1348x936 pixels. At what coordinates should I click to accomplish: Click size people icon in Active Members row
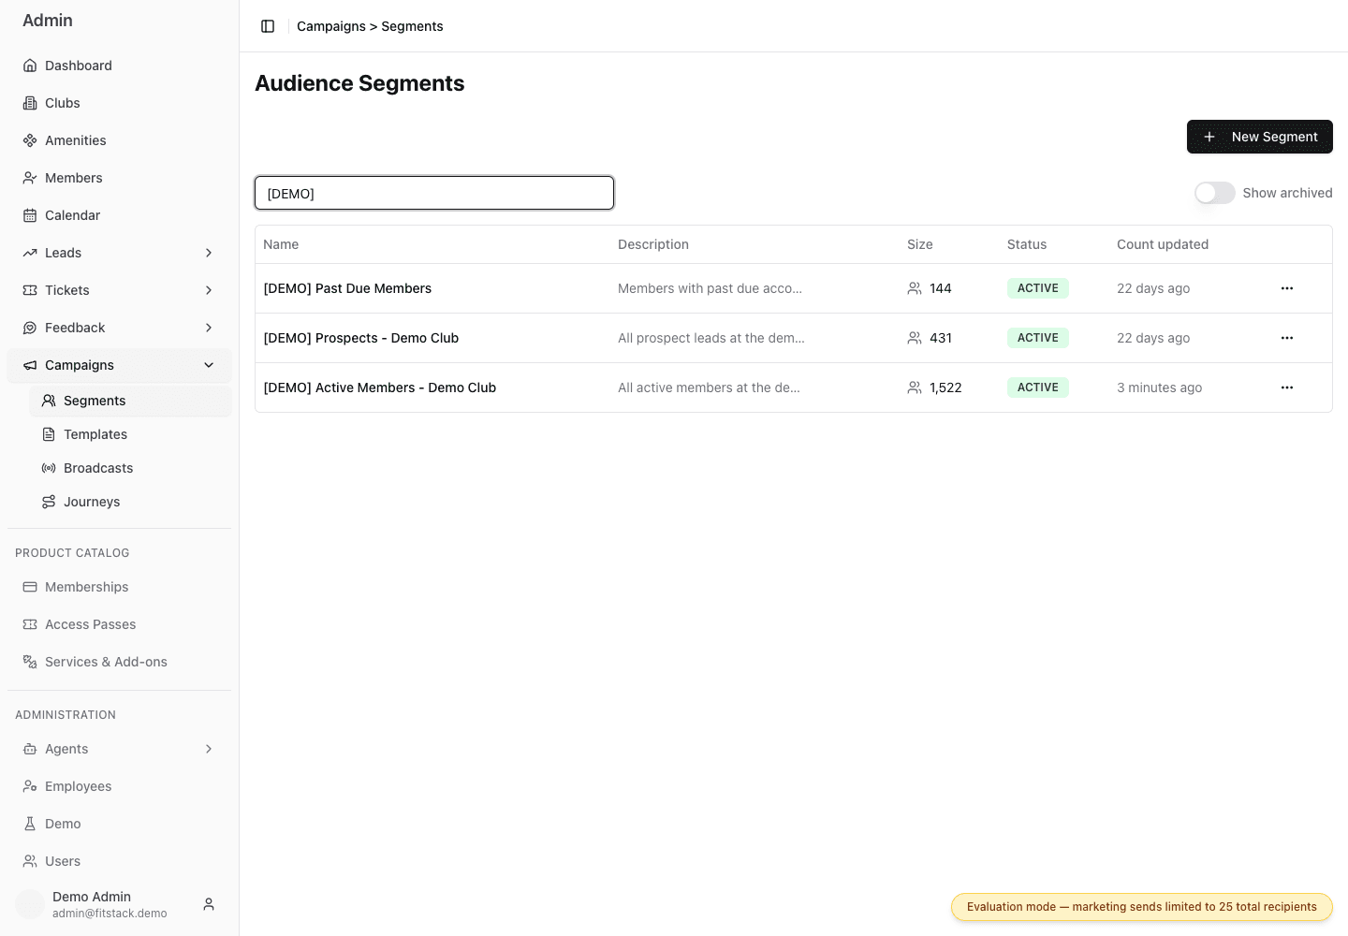[x=915, y=388]
